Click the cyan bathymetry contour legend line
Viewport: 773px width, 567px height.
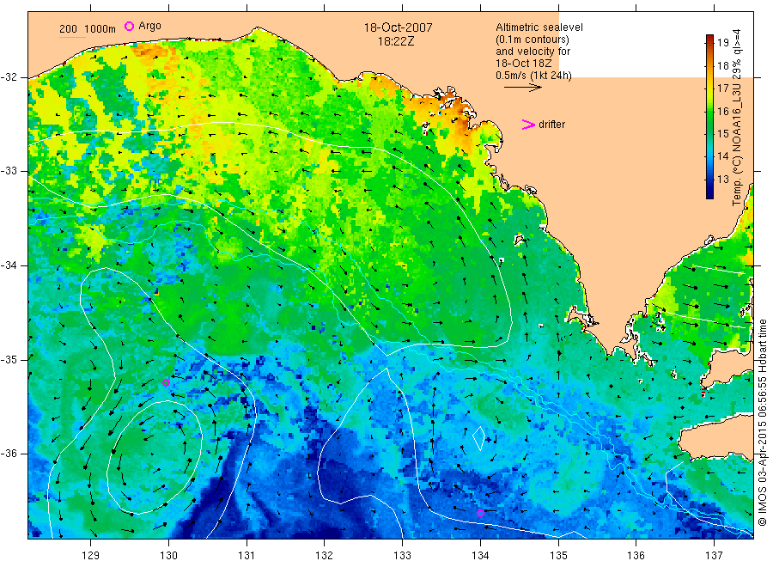[72, 37]
